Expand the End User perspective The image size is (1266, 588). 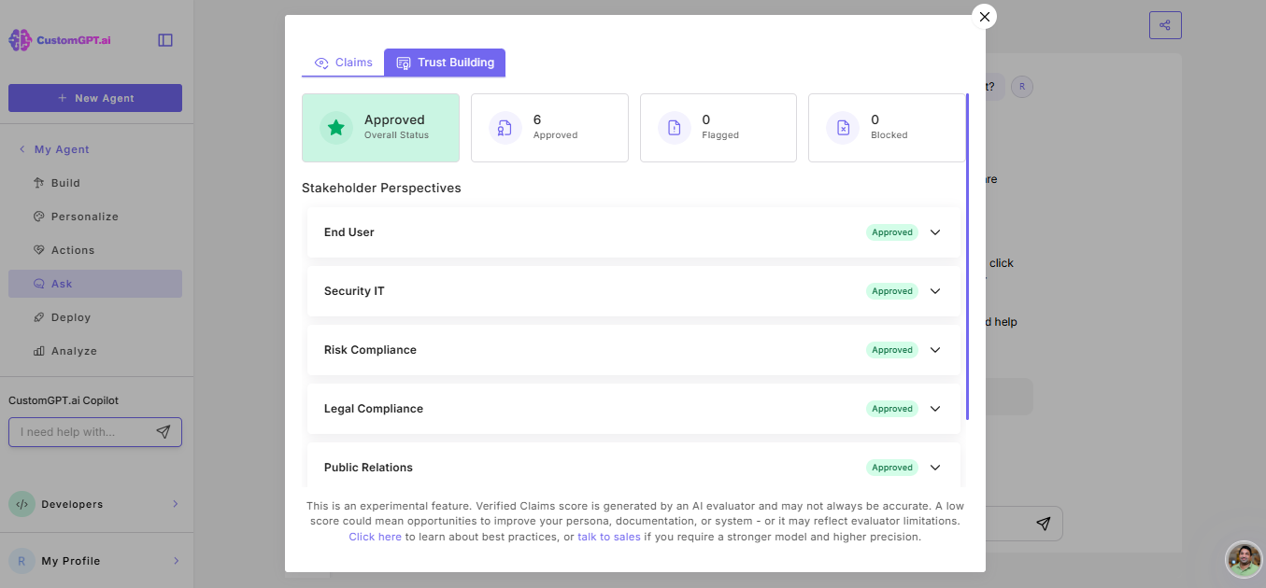click(935, 231)
